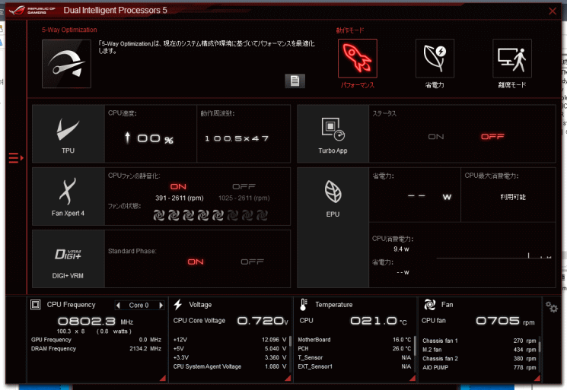
Task: Go to previous CPU core
Action: coord(118,306)
